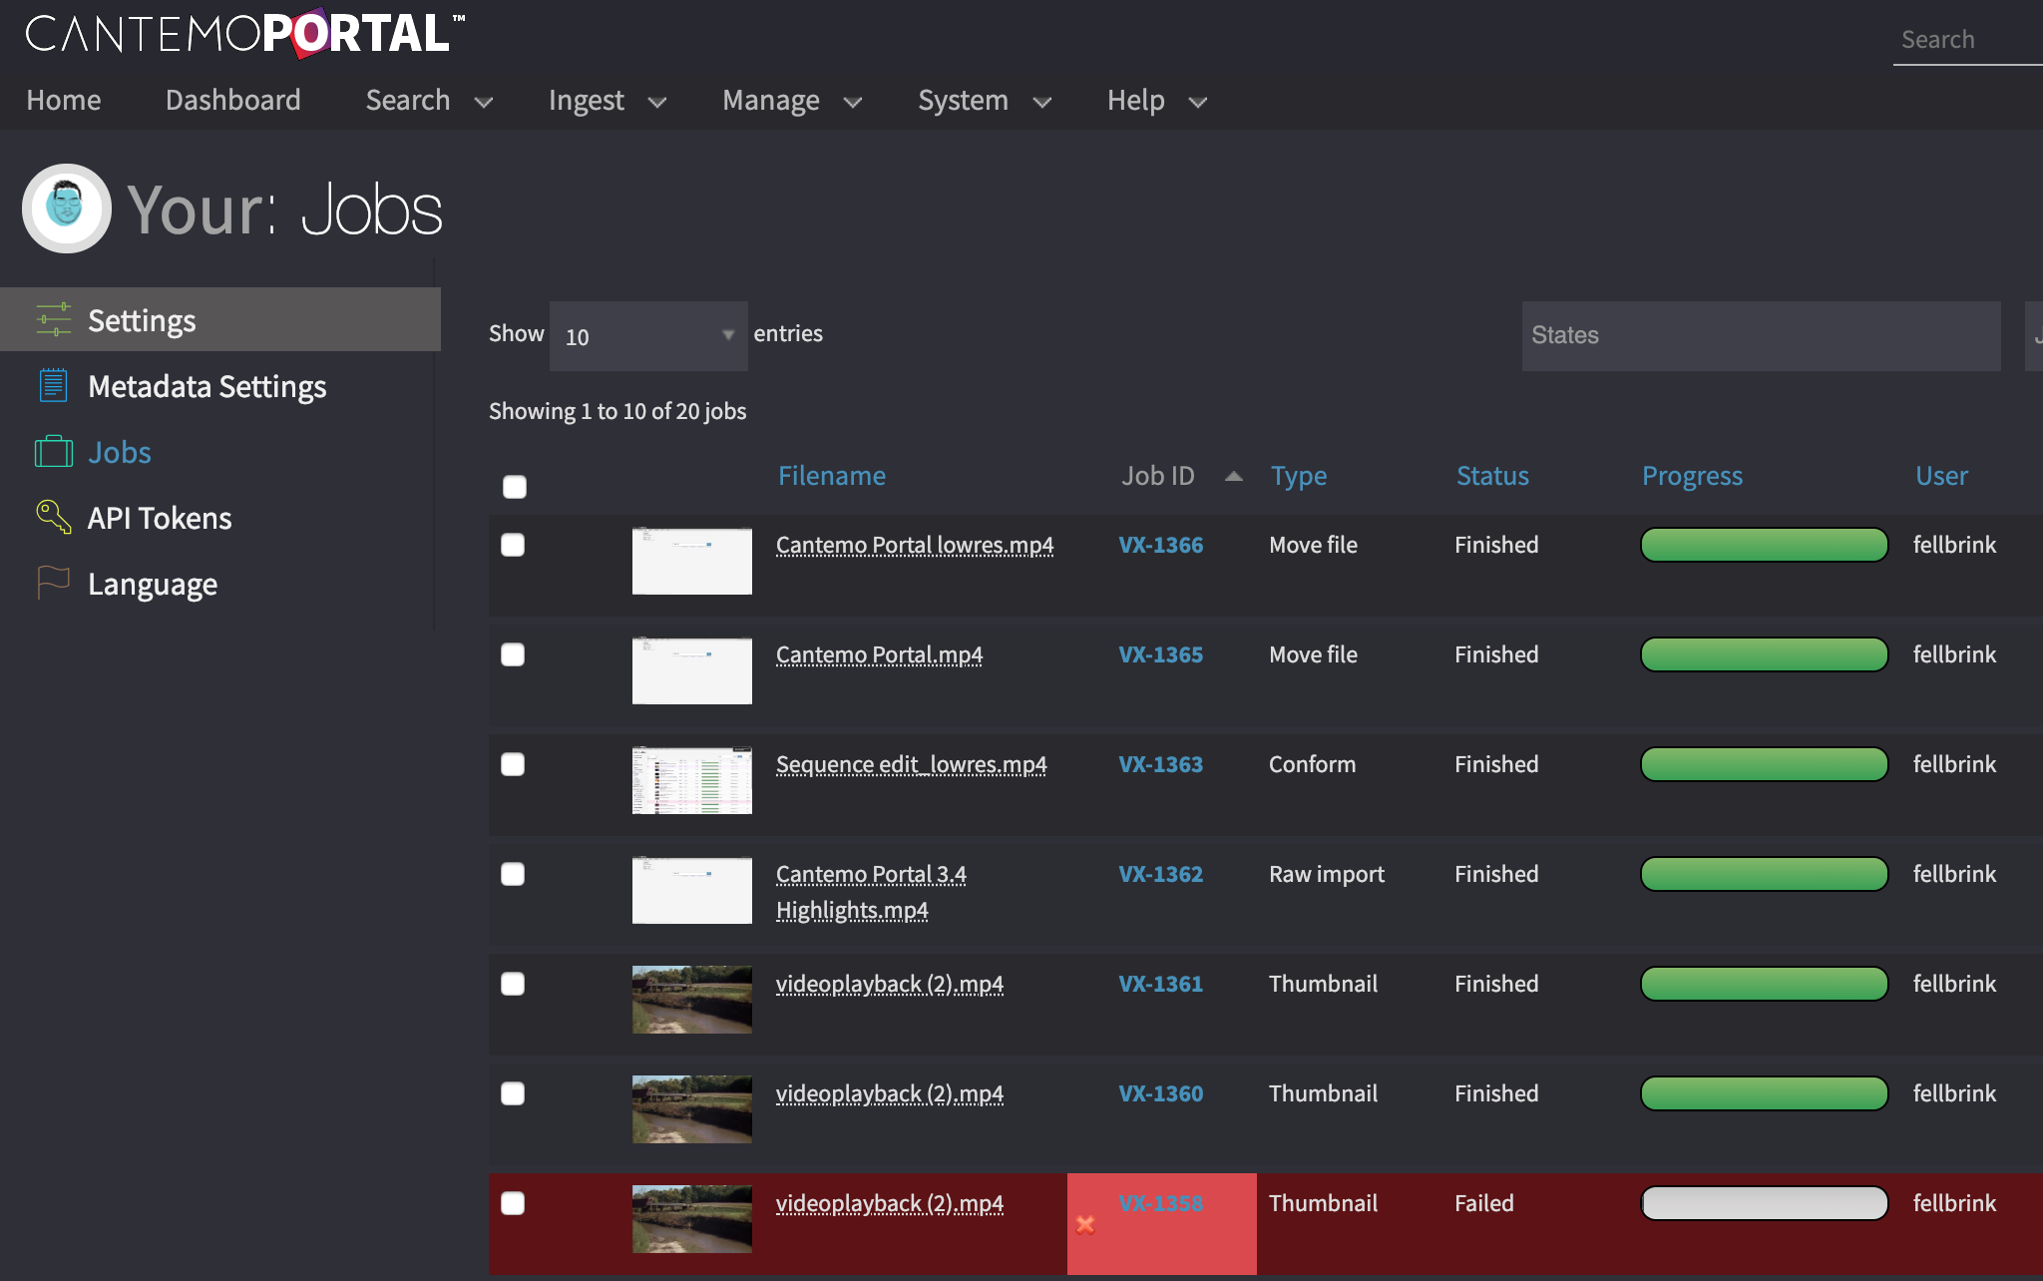Open thumbnail of Sequence edit_lowres.mp4

coord(692,780)
